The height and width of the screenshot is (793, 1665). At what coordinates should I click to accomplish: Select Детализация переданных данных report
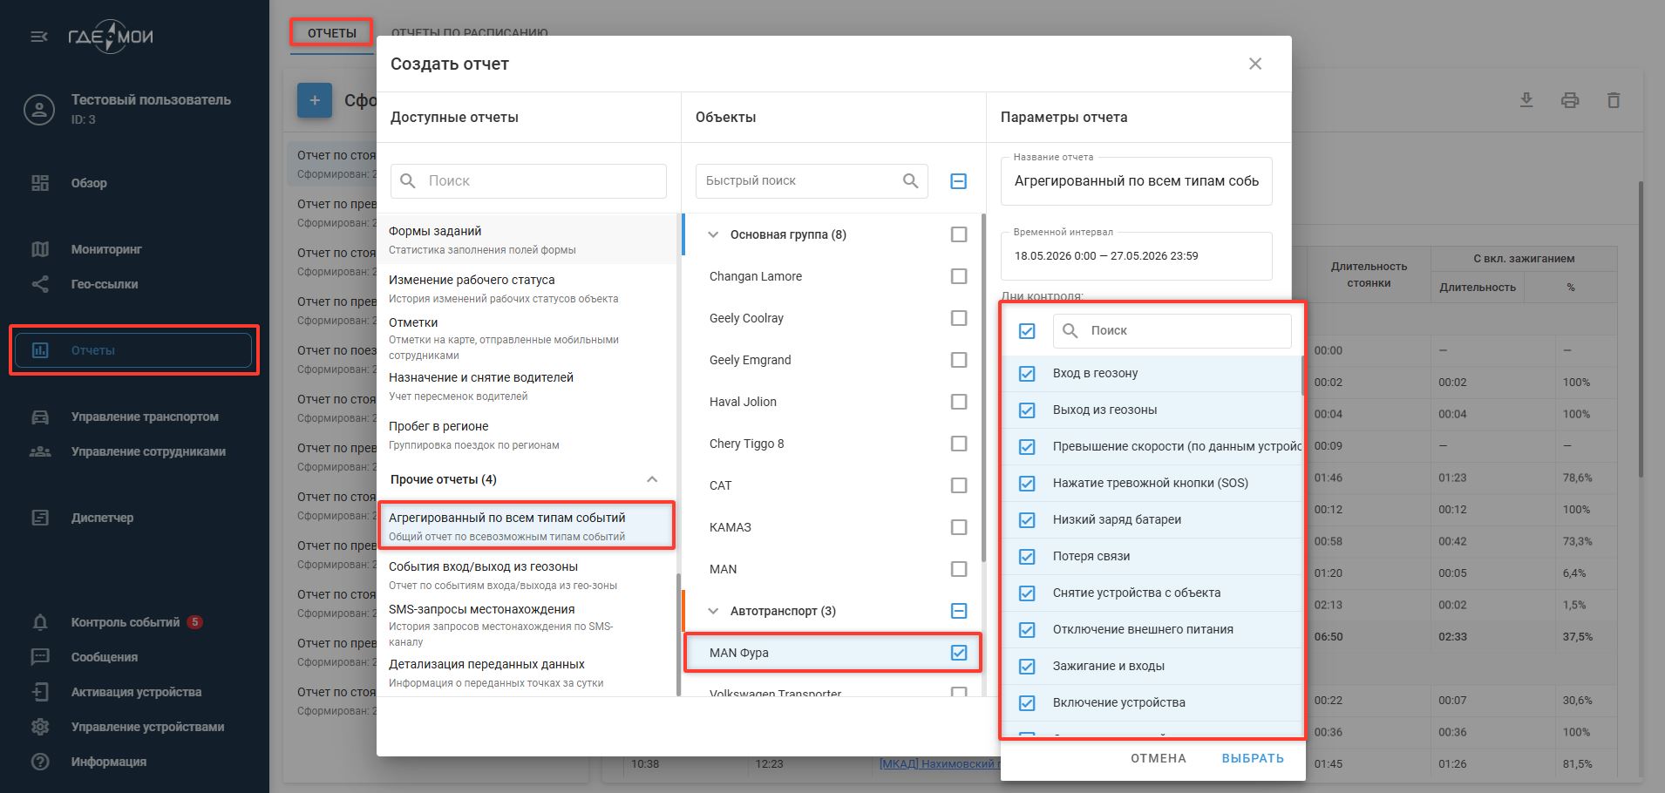coord(527,673)
